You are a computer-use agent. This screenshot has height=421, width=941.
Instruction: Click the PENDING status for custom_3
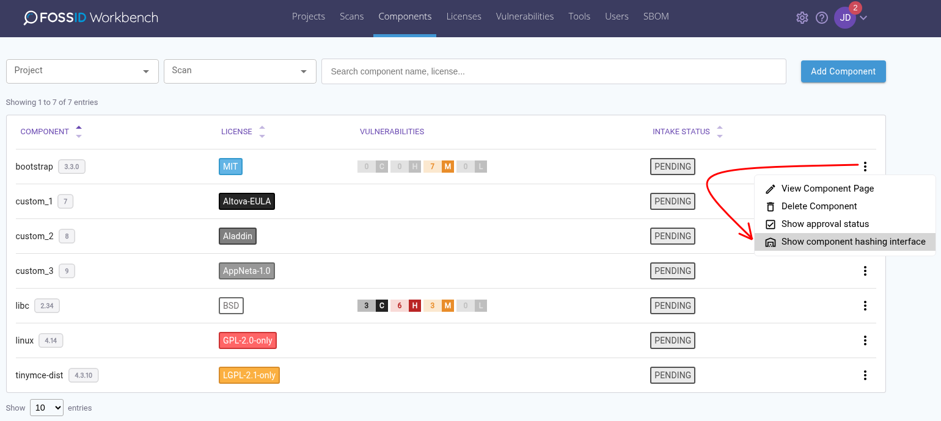[x=673, y=271]
